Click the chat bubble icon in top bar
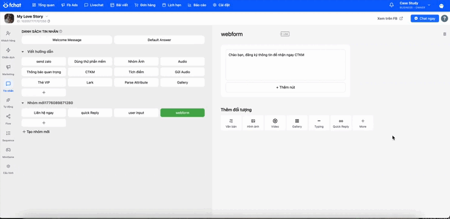The image size is (450, 219). tap(442, 5)
